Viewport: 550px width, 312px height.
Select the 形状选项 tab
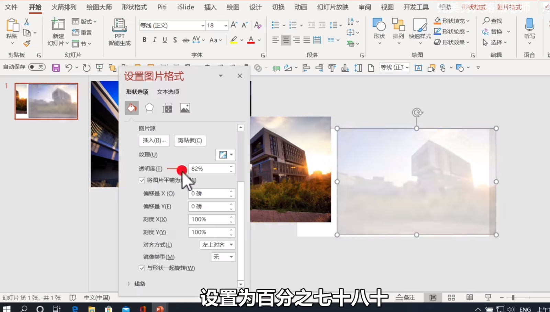coord(137,92)
